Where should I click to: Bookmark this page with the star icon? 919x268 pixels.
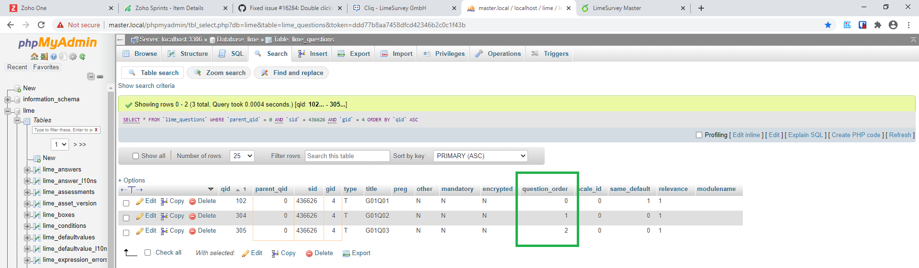point(828,25)
